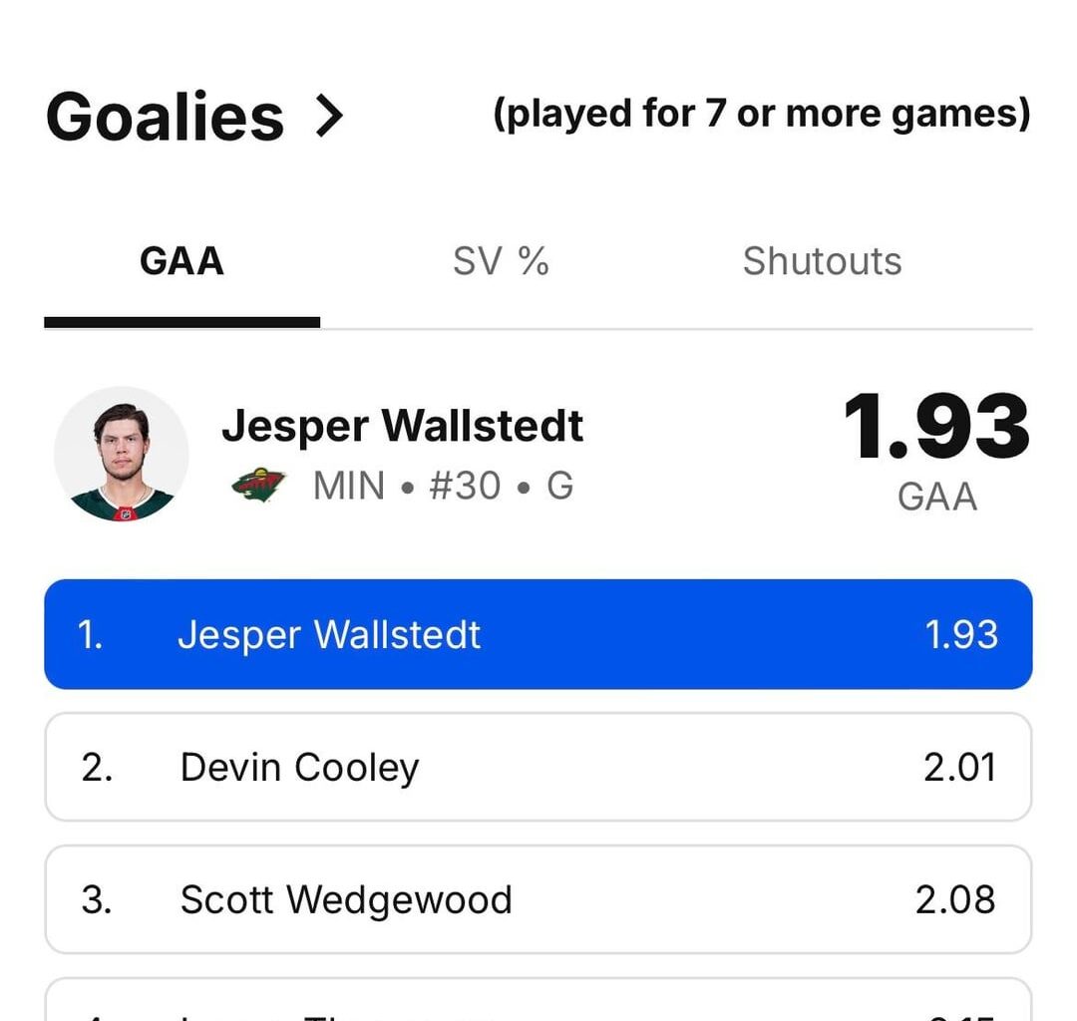
Task: Click the large 1.93 stat number
Action: coord(935,428)
